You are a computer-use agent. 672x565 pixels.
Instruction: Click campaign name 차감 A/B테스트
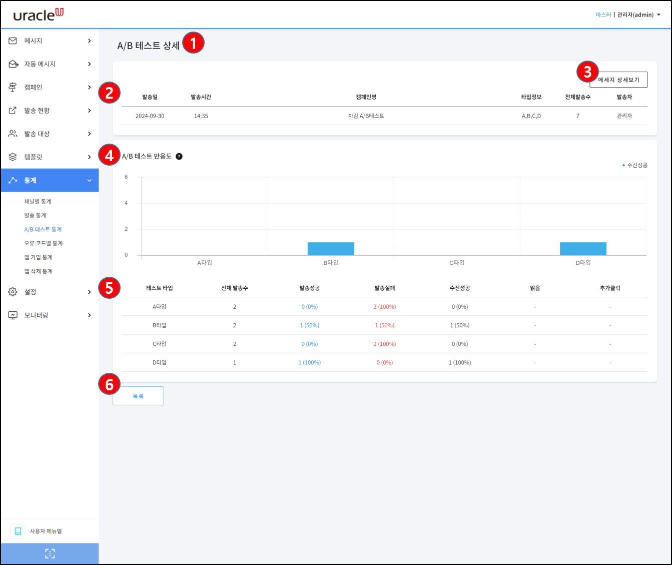(x=366, y=116)
